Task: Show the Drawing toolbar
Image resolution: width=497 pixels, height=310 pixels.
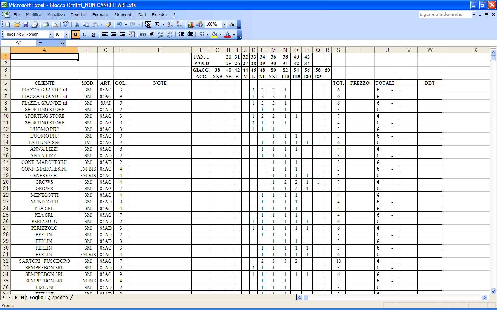Action: 200,24
